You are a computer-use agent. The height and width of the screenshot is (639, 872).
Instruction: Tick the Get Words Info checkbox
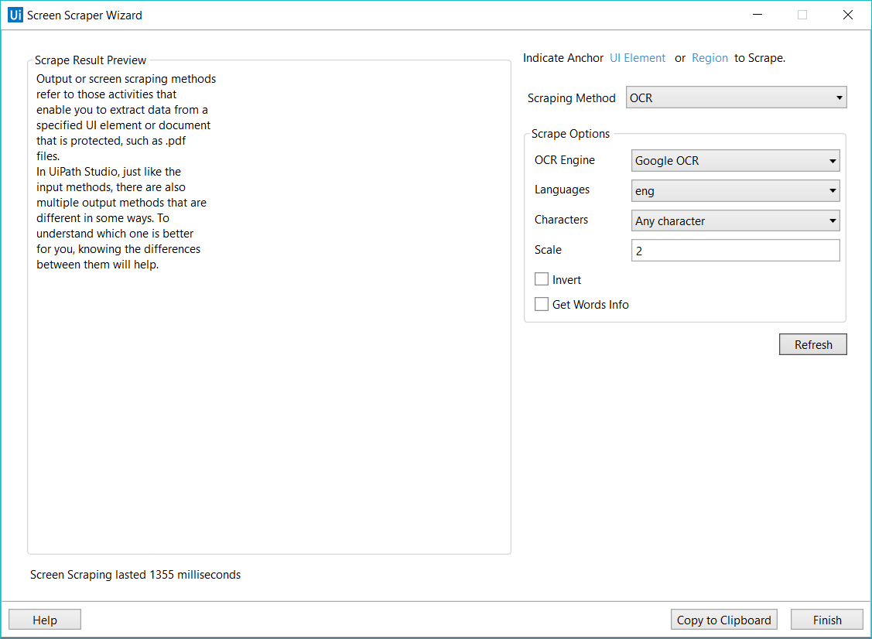(541, 304)
